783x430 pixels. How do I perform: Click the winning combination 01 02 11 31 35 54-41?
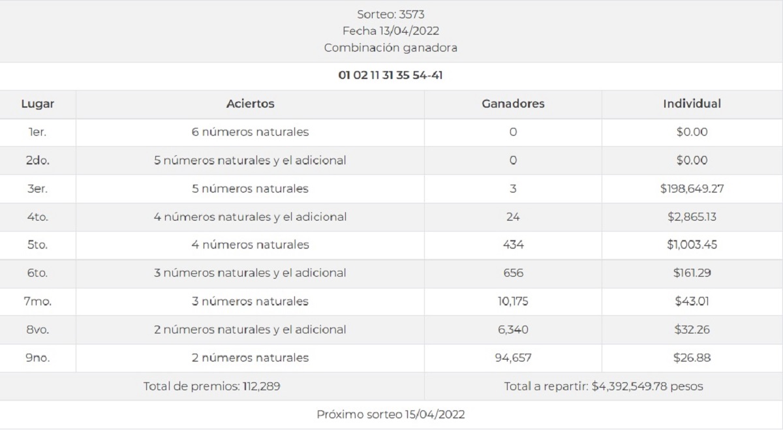(391, 76)
